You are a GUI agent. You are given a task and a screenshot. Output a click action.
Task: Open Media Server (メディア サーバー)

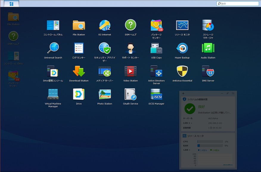(x=105, y=71)
